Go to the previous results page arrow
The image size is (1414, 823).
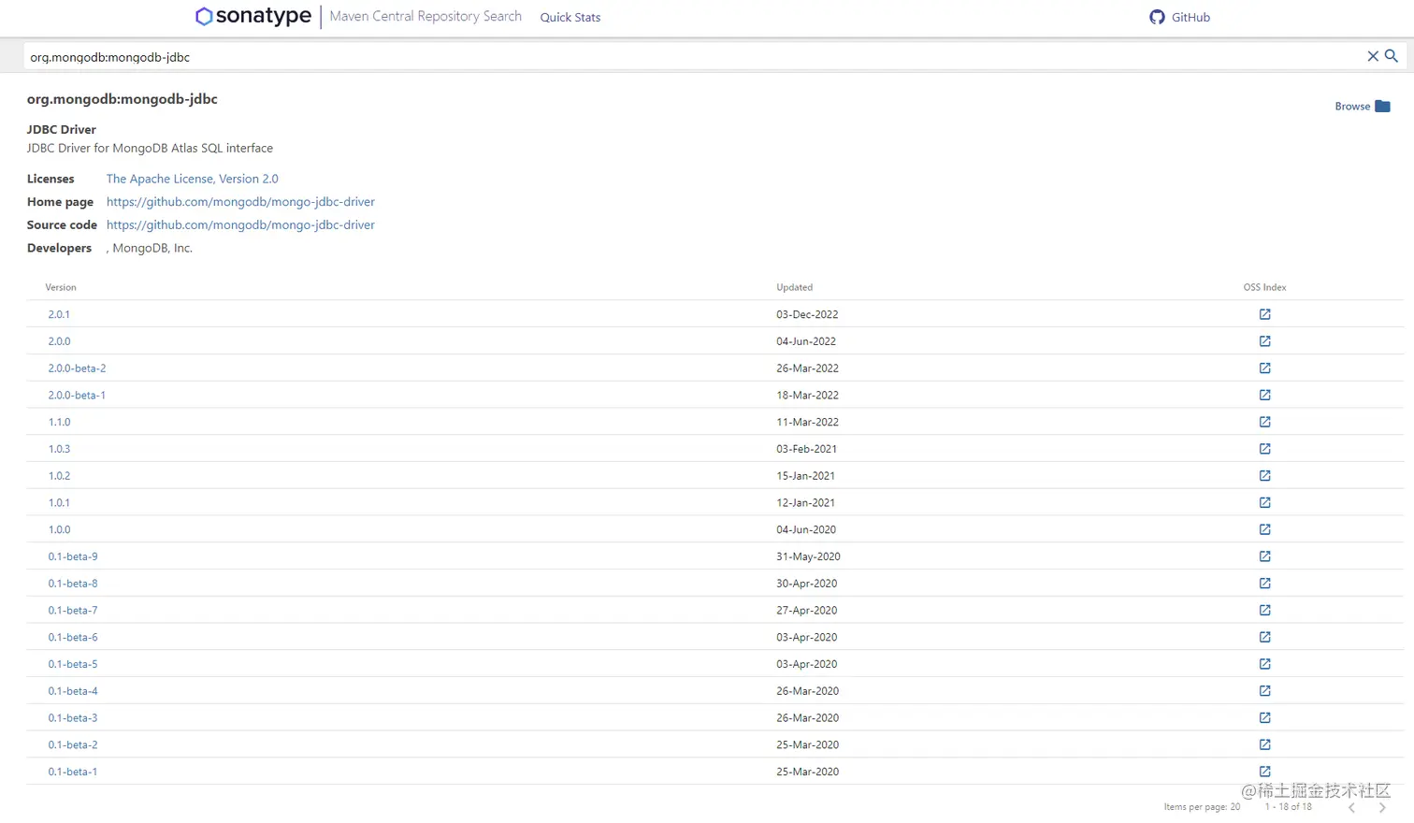[x=1351, y=807]
